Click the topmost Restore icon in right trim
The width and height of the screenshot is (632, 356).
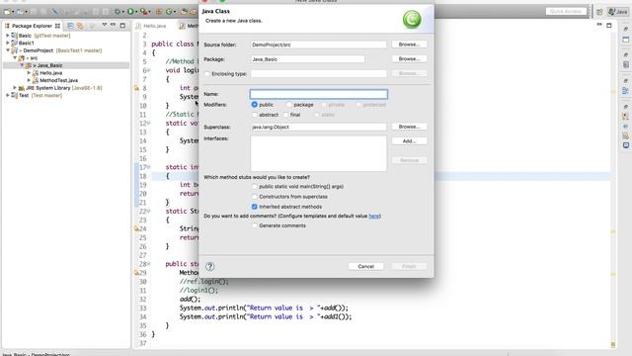tap(625, 29)
